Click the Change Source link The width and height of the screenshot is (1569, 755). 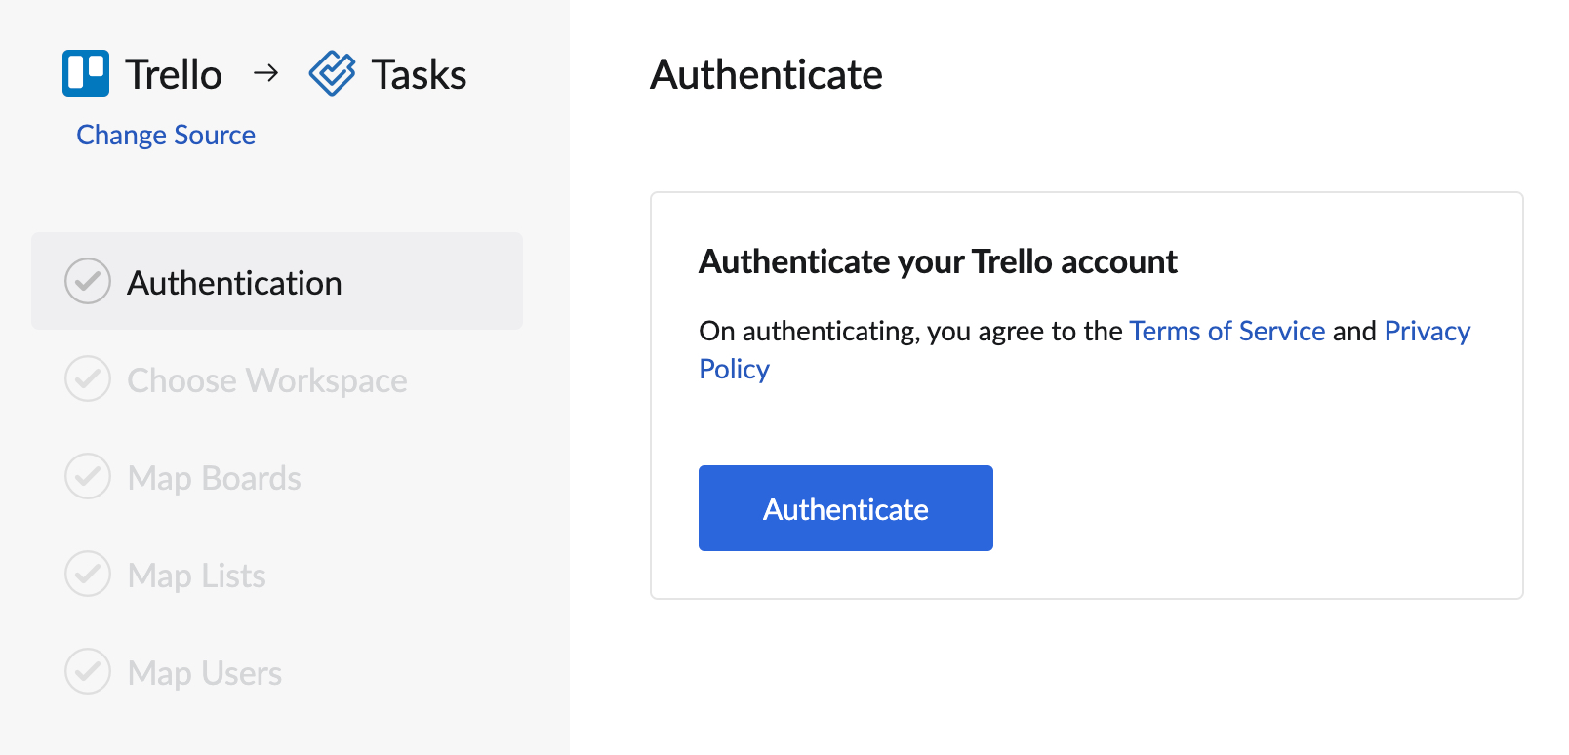(x=165, y=135)
